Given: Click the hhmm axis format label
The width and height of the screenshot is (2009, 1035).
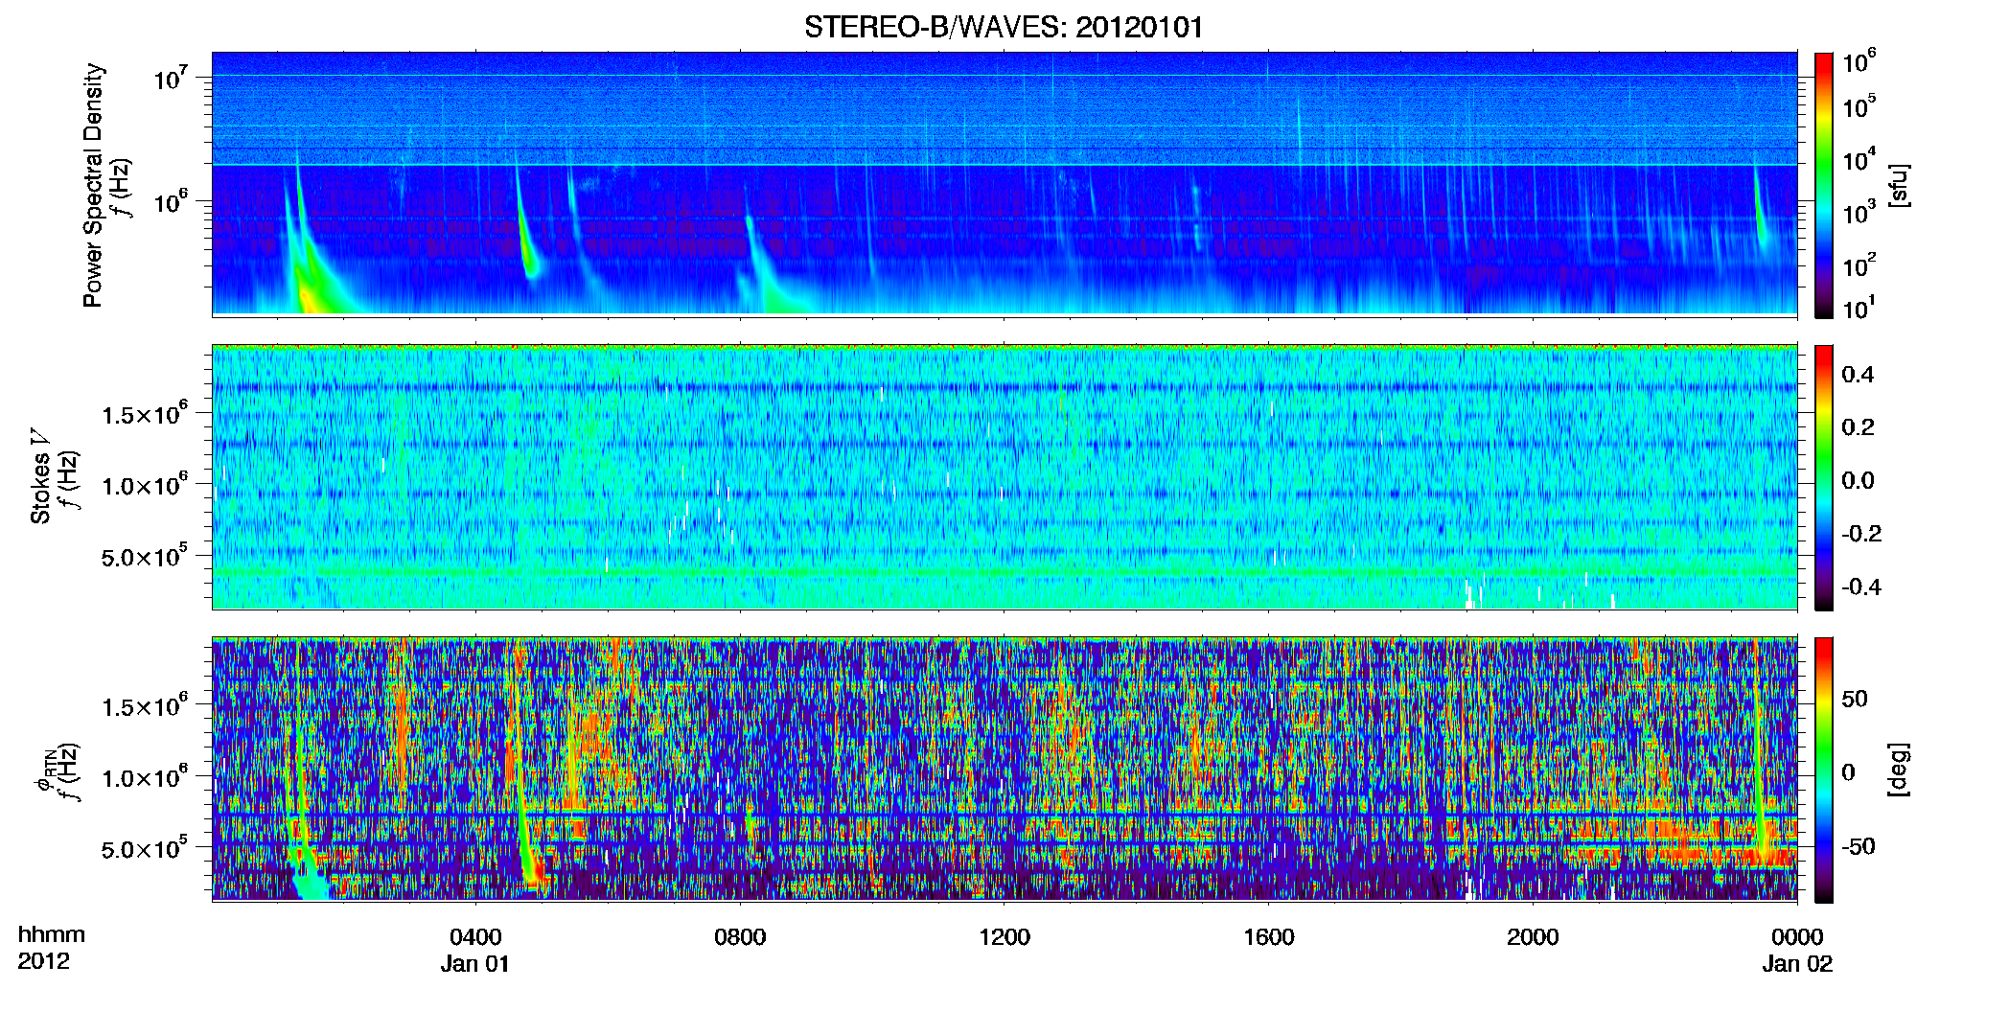Looking at the screenshot, I should click(52, 934).
